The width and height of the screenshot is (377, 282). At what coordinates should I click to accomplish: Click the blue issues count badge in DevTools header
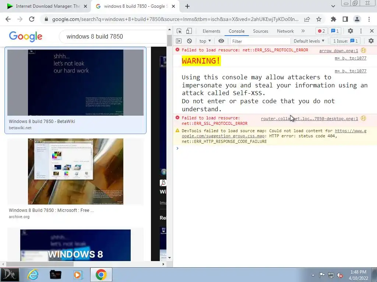coord(335,31)
